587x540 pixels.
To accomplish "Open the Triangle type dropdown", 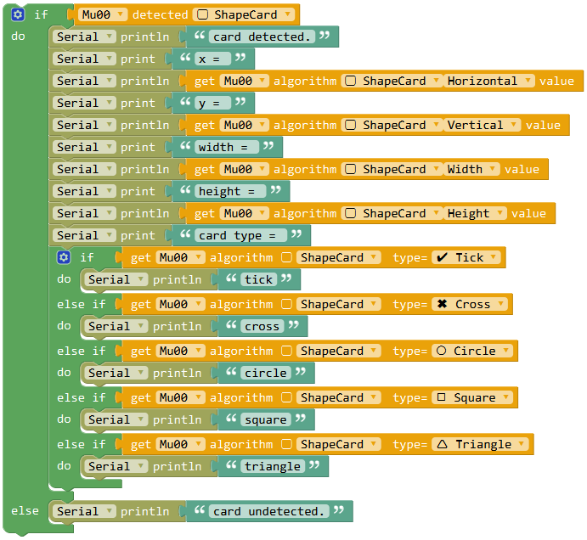I will click(x=480, y=444).
